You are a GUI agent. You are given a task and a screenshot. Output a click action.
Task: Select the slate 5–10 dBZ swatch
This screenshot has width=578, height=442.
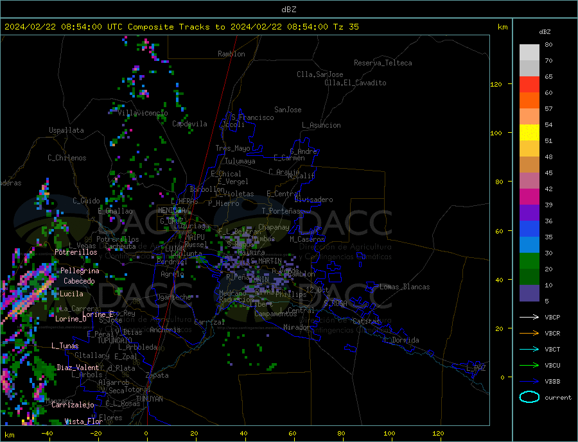point(529,293)
